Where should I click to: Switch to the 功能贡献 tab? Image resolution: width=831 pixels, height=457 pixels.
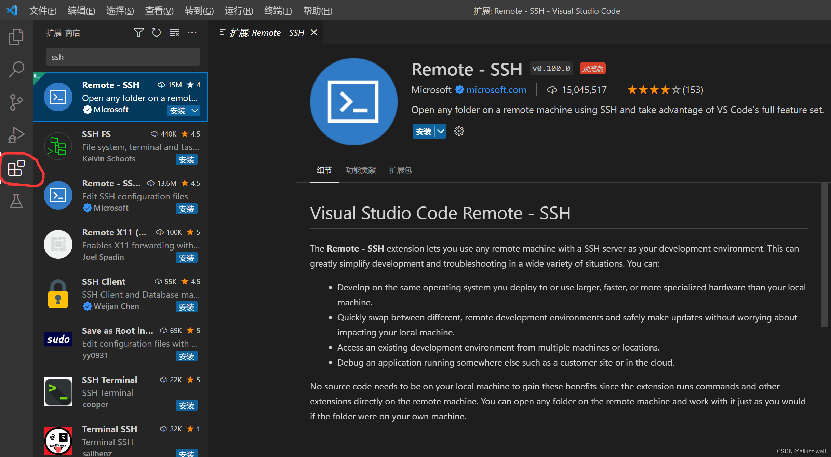coord(360,170)
